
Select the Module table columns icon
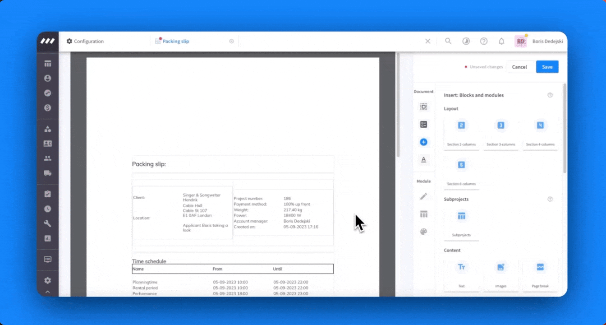click(x=423, y=214)
